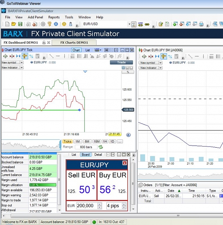Click the EUR amount field showing 200,000
223x225 pixels.
87,206
